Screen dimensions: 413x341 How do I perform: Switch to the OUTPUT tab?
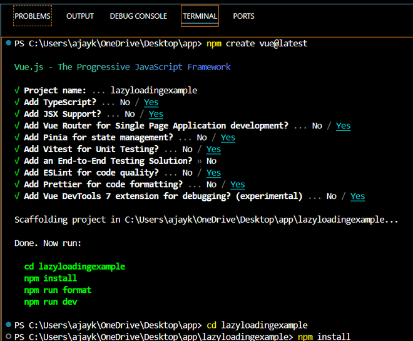(x=79, y=16)
